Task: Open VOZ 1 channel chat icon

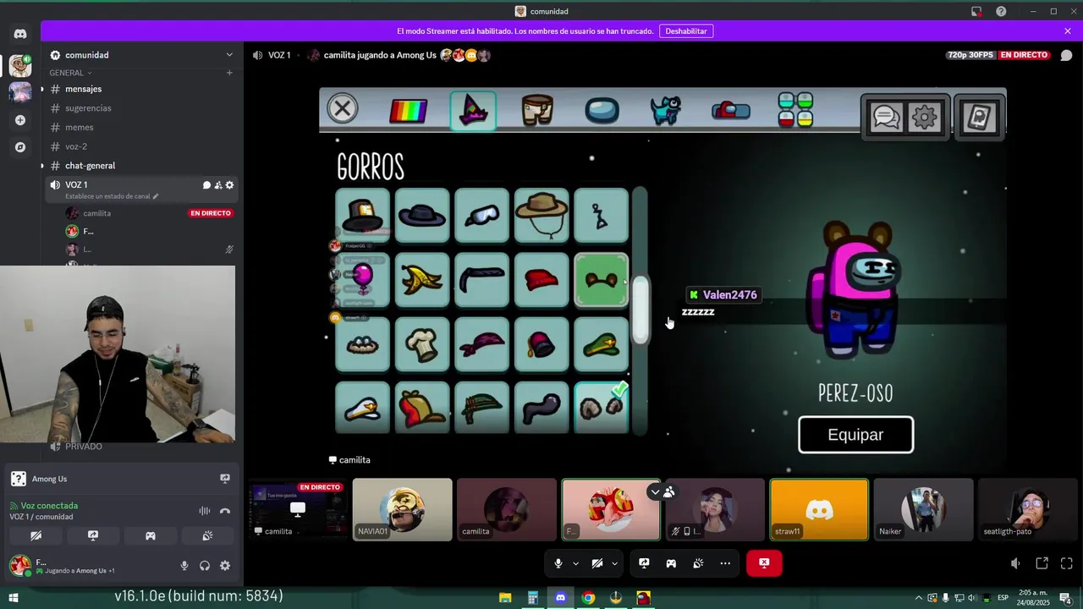Action: coord(206,185)
